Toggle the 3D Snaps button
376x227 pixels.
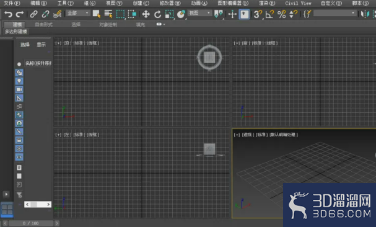258,14
